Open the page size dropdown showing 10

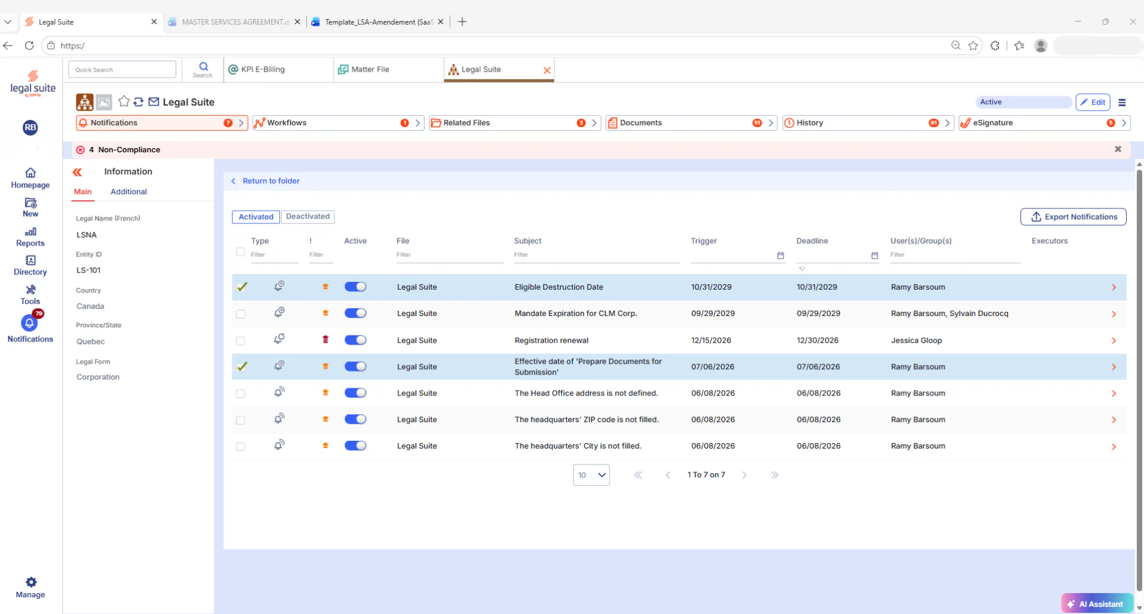tap(591, 475)
